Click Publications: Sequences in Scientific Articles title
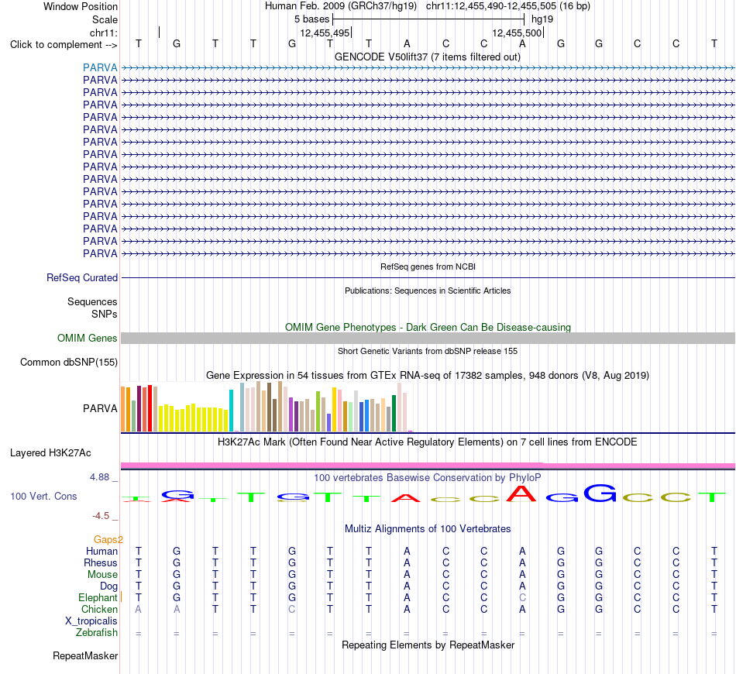 point(428,291)
